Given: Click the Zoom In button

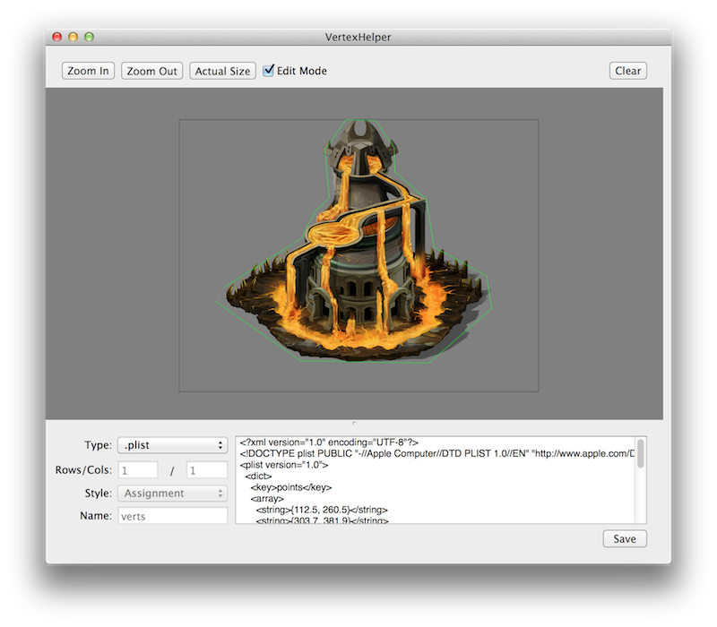Looking at the screenshot, I should [88, 71].
